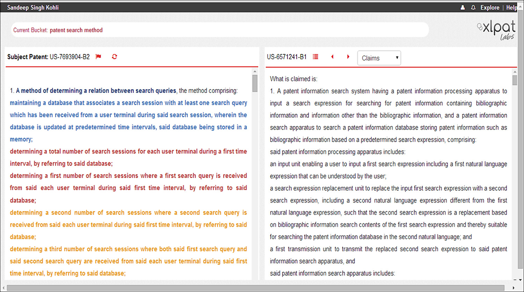Click horizontal scrollbar left arrow
524x292 pixels.
tap(3, 288)
